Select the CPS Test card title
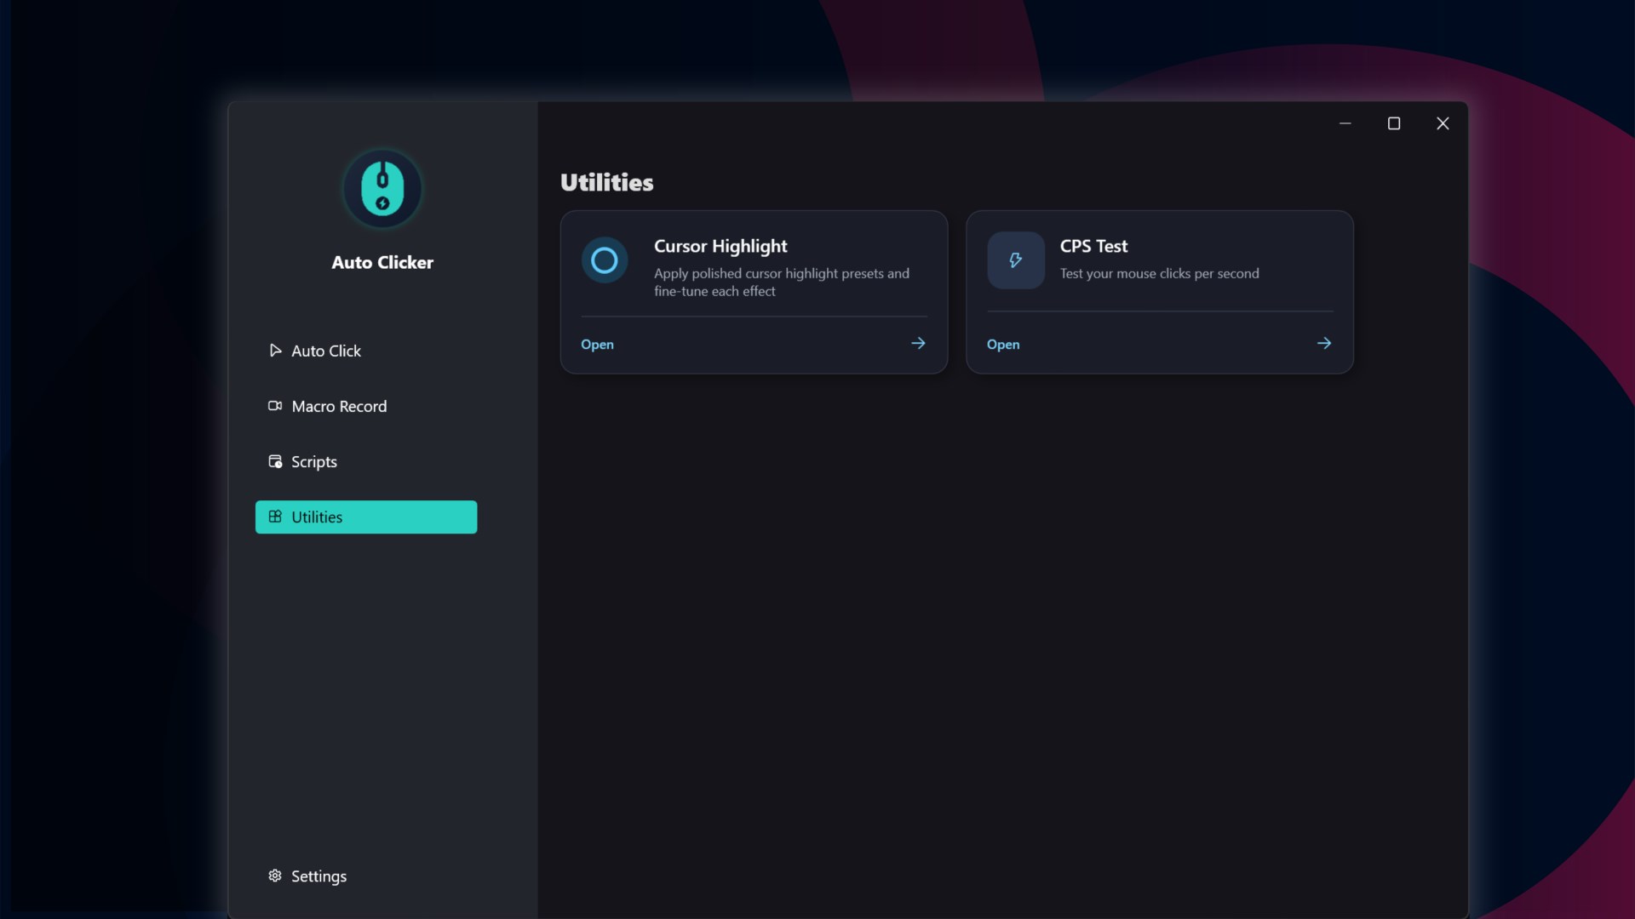The height and width of the screenshot is (919, 1635). coord(1093,246)
